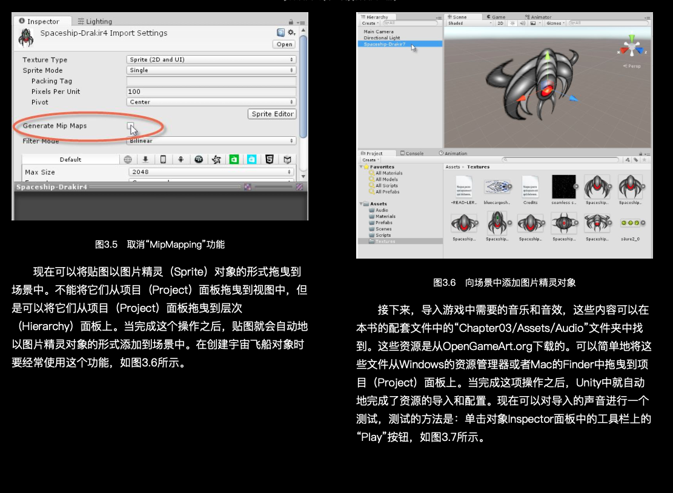Toggle scene audio with the speaker button

click(x=523, y=23)
